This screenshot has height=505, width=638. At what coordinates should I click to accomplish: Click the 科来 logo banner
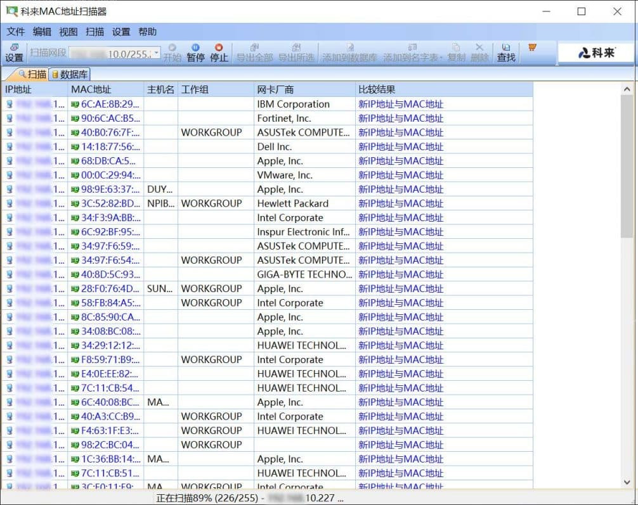pos(596,53)
